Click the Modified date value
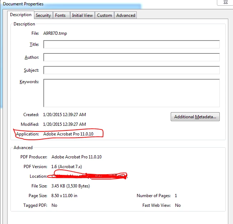This screenshot has width=233, height=224. click(64, 124)
